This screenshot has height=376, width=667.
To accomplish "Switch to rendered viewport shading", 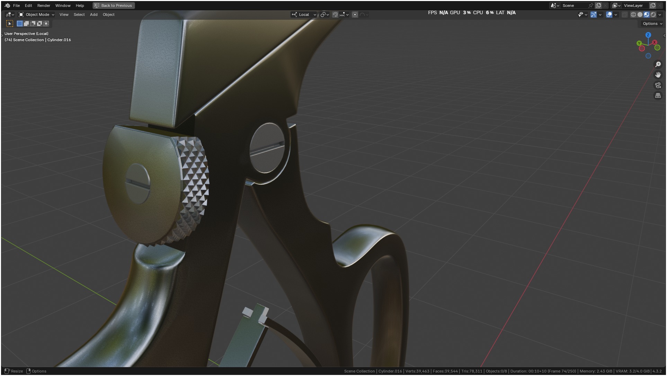I will pos(653,15).
